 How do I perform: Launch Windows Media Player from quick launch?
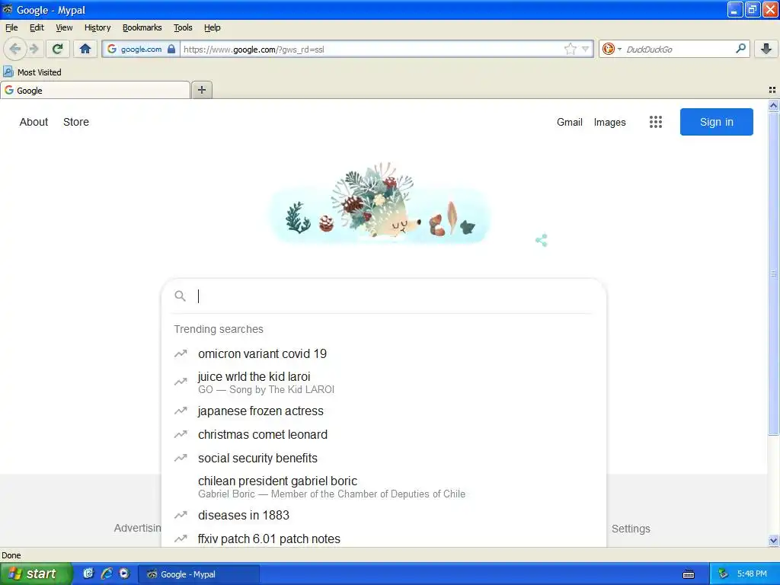(x=124, y=574)
